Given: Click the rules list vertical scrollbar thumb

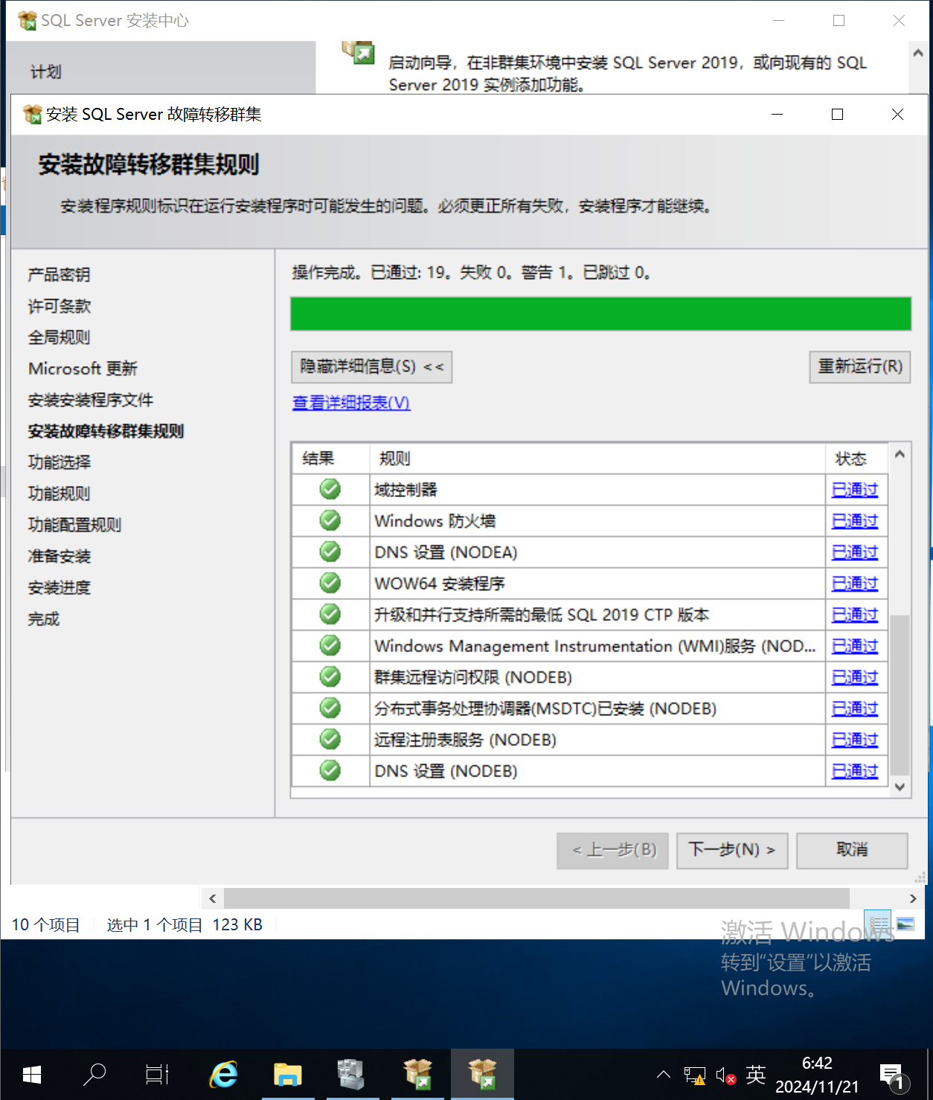Looking at the screenshot, I should pos(900,695).
